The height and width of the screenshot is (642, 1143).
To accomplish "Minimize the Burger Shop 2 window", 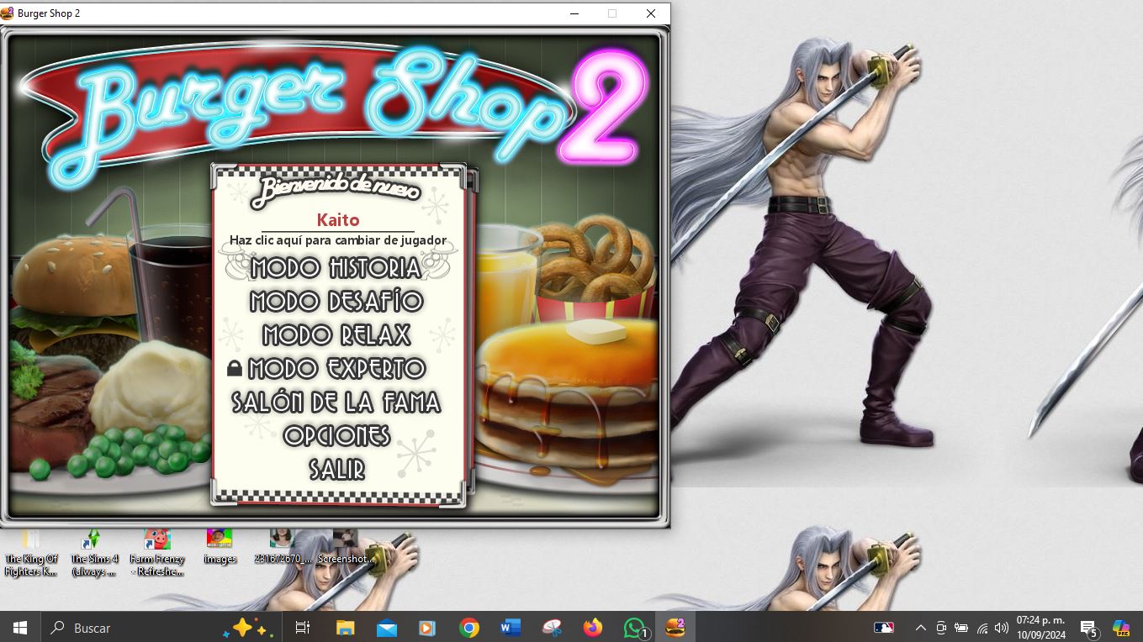I will [x=574, y=13].
